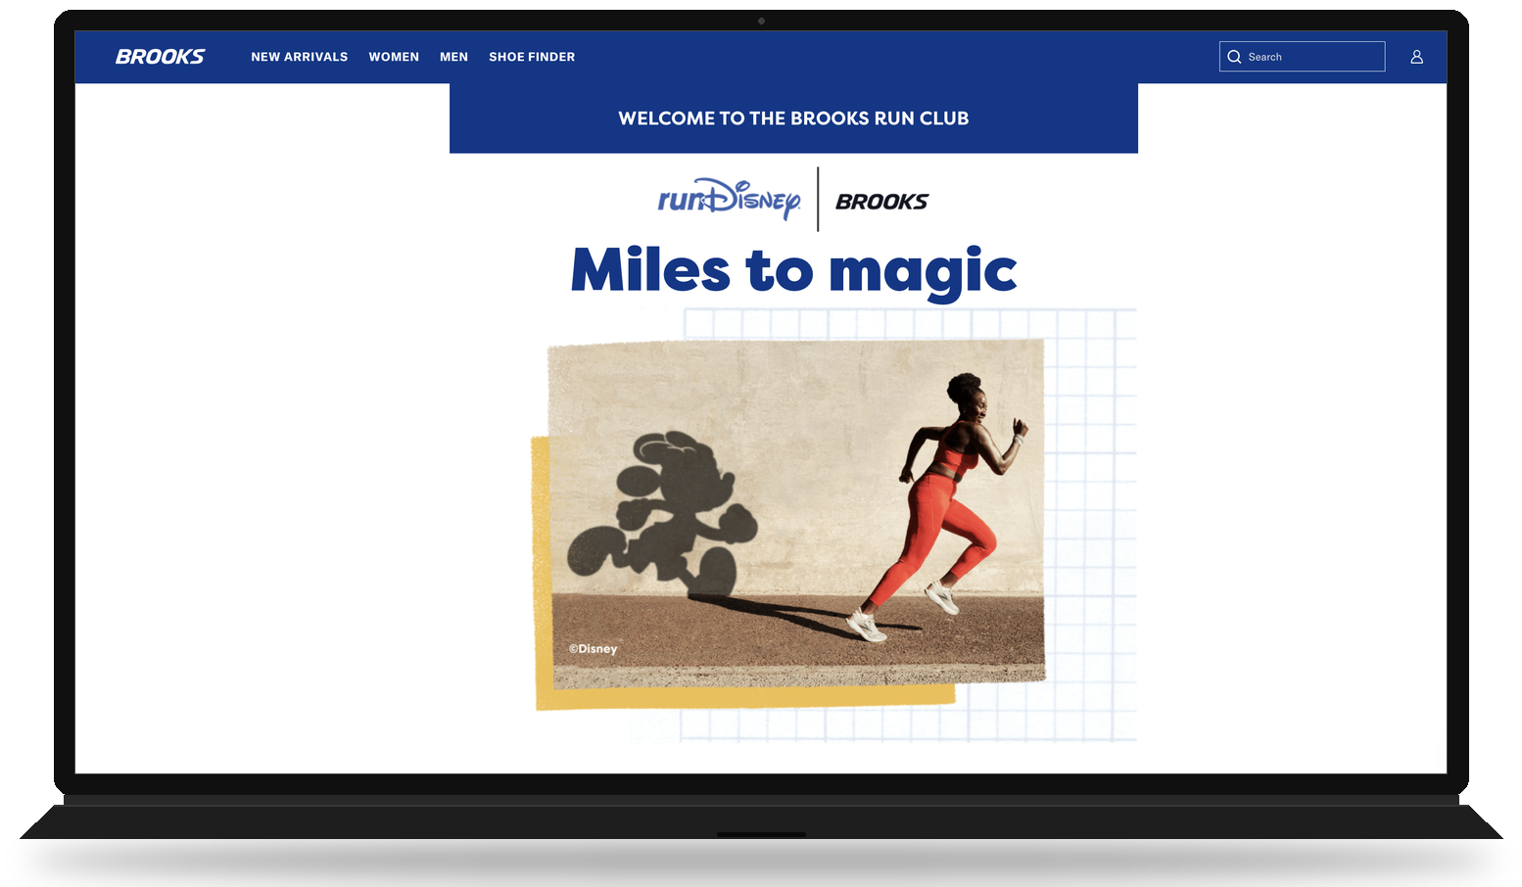Image resolution: width=1522 pixels, height=887 pixels.
Task: Click the runDisney logo
Action: pyautogui.click(x=730, y=199)
